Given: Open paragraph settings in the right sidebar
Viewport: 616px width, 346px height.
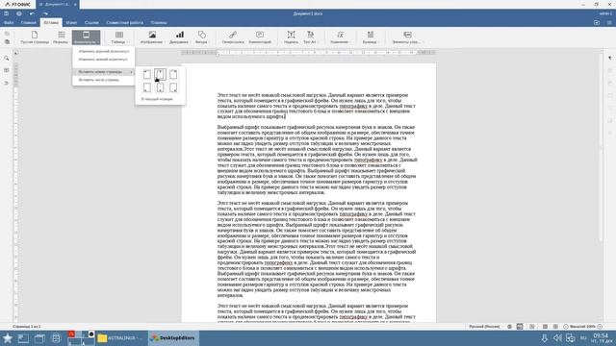Looking at the screenshot, I should click(610, 58).
